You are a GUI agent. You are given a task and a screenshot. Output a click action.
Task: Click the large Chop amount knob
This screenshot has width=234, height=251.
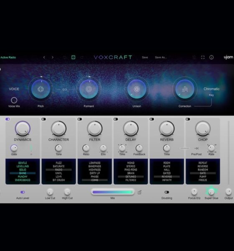[x=203, y=128]
